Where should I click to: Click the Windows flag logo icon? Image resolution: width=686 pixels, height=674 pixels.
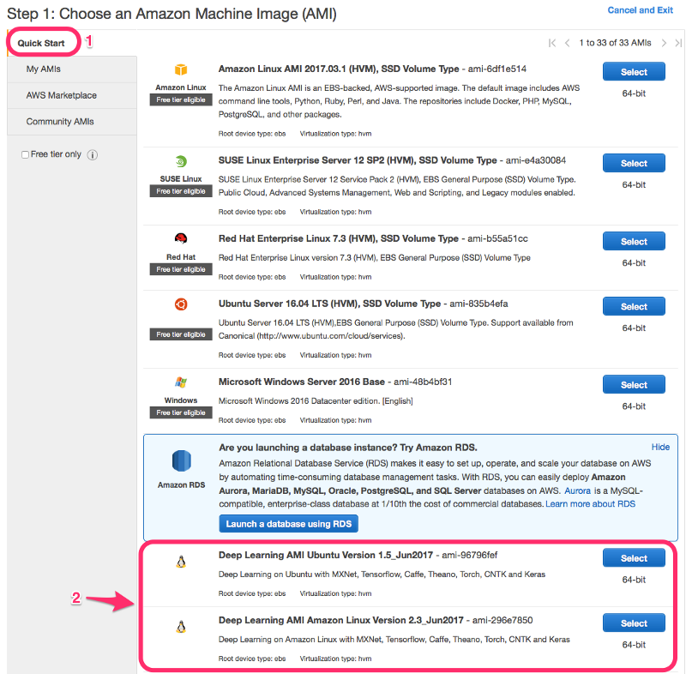[181, 382]
